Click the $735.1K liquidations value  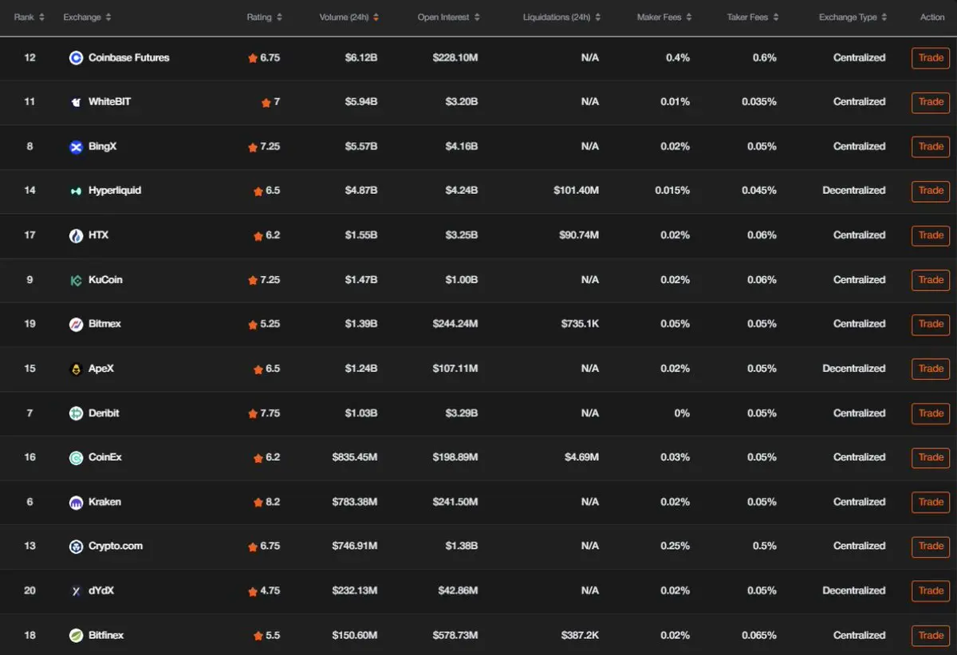580,324
